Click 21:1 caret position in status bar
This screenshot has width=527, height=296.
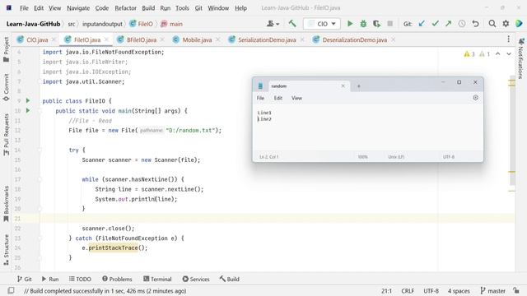[x=386, y=290]
